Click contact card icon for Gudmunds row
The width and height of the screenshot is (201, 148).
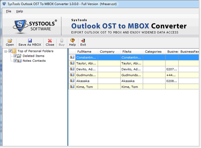72,75
